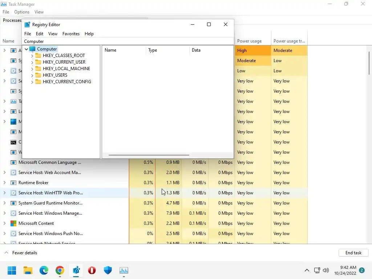Expand Service Host: Windows Management row
372x279 pixels.
(4, 213)
